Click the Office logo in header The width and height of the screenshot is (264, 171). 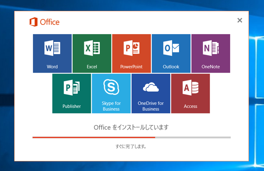pyautogui.click(x=44, y=22)
